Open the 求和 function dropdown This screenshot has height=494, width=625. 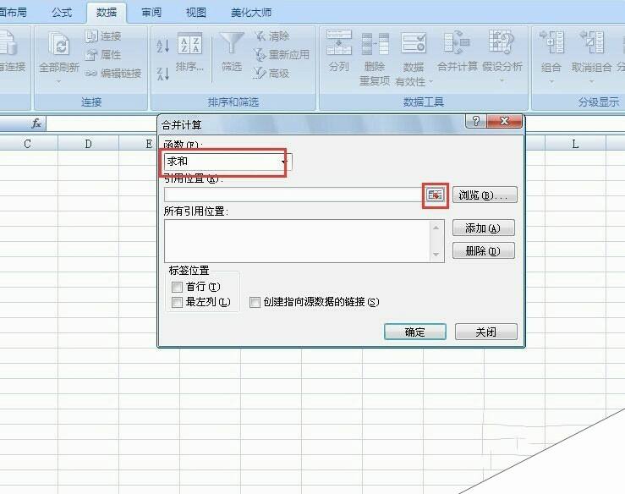coord(284,162)
